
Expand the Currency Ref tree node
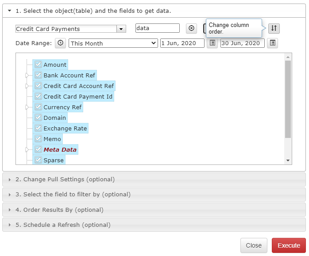point(27,107)
